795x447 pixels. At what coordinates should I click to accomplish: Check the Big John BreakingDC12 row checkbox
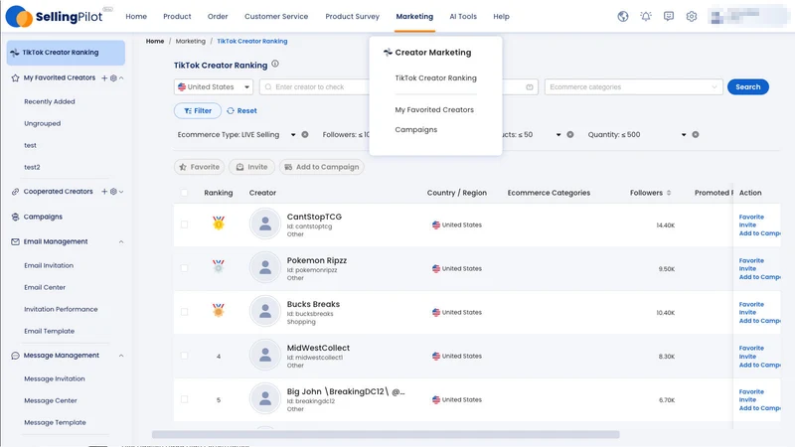pyautogui.click(x=184, y=399)
